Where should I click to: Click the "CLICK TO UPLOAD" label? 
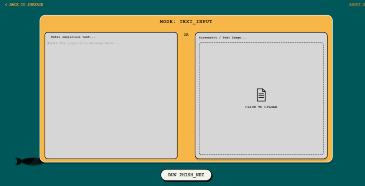click(261, 107)
